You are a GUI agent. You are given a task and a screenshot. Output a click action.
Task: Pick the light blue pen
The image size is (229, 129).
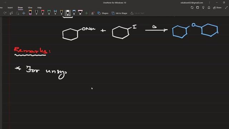(x=74, y=13)
